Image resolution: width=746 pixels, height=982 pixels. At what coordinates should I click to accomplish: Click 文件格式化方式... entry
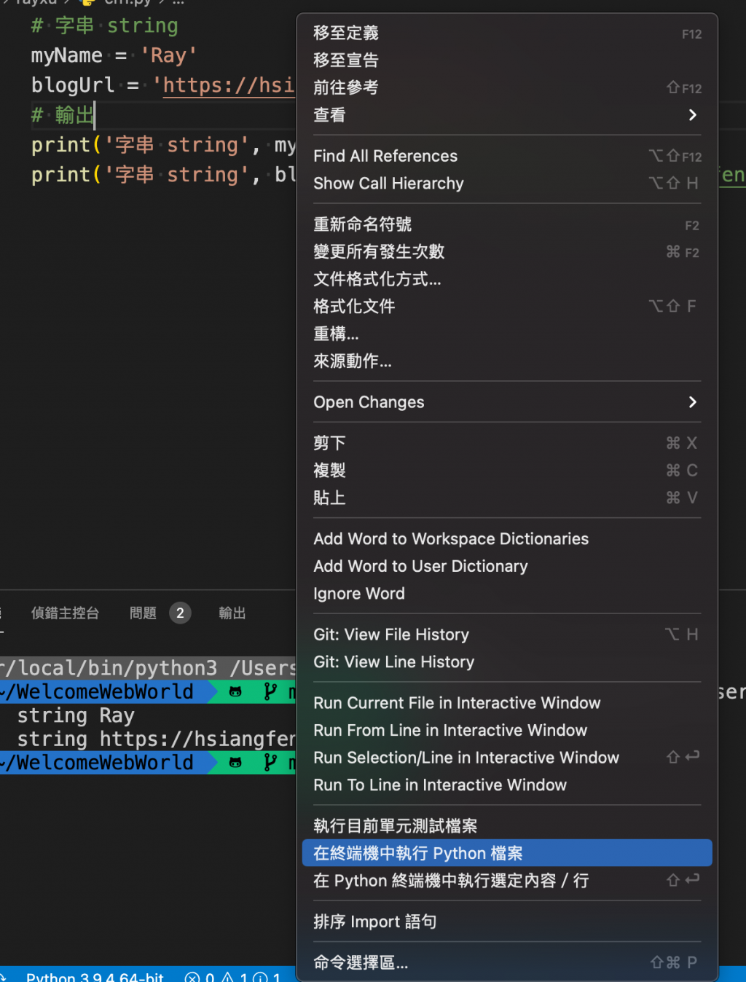[507, 279]
